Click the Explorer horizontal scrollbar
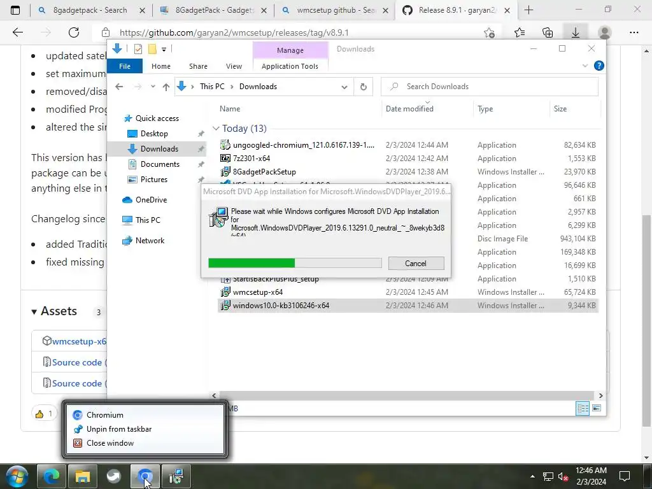 click(407, 395)
